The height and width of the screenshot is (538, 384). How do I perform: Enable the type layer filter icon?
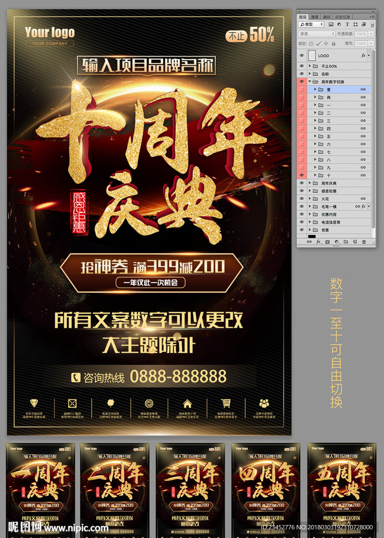coord(347,24)
